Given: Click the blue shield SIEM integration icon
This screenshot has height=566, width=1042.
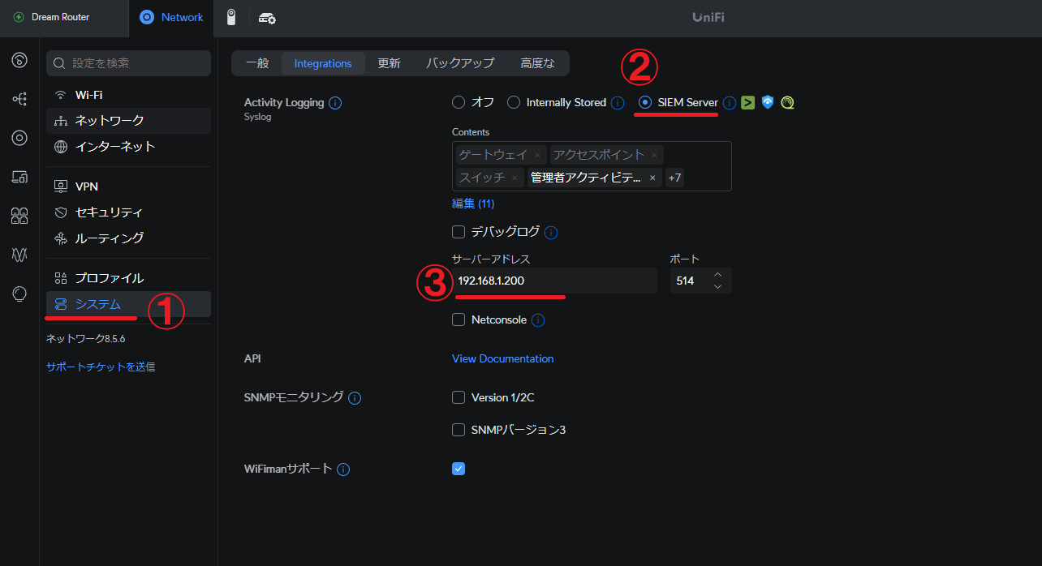Looking at the screenshot, I should [x=768, y=102].
